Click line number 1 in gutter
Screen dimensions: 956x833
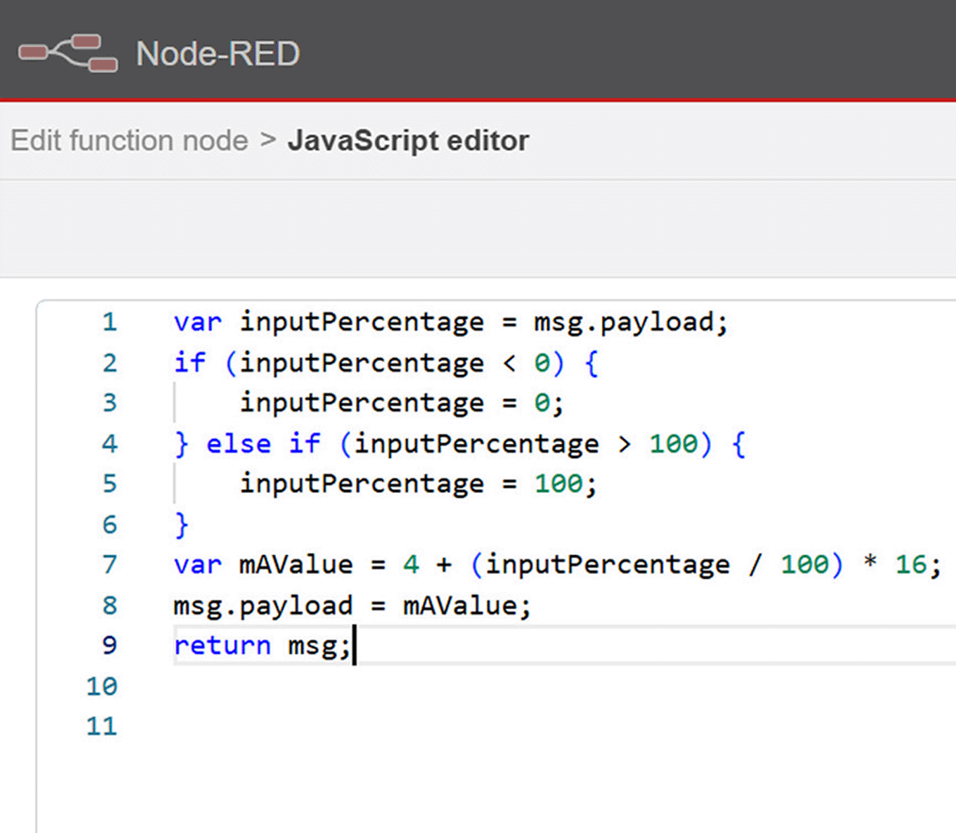coord(109,322)
